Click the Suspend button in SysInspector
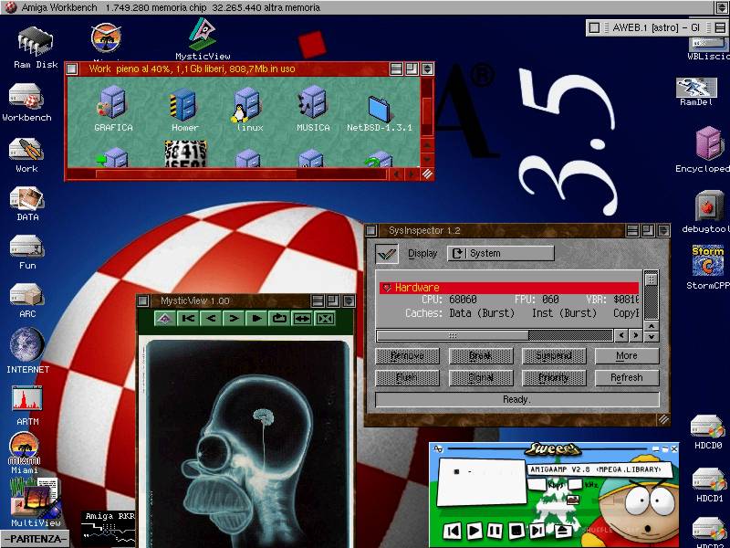The height and width of the screenshot is (548, 730). 554,356
